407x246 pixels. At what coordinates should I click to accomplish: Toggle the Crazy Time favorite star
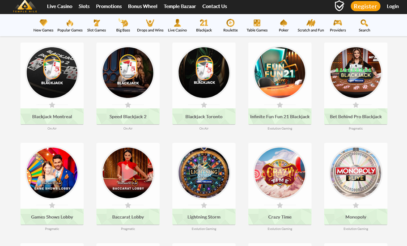click(280, 205)
